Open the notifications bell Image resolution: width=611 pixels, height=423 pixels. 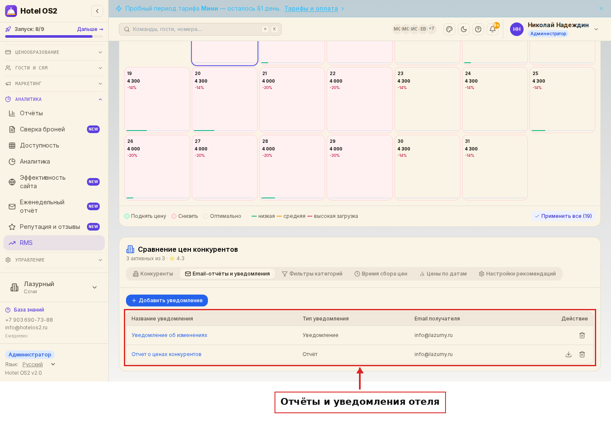493,29
